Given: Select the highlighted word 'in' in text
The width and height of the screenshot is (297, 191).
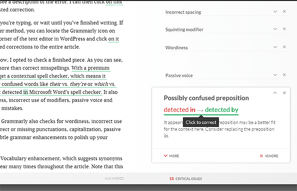Looking at the screenshot, I should 26,92.
